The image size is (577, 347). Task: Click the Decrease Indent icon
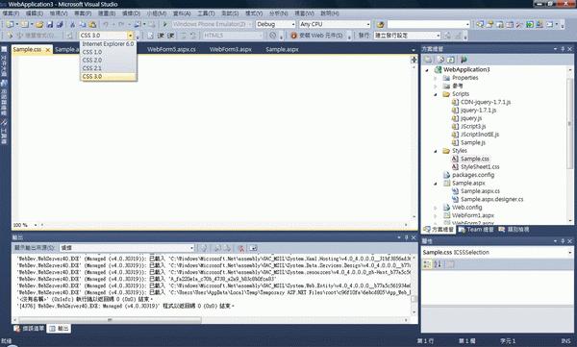[161, 36]
